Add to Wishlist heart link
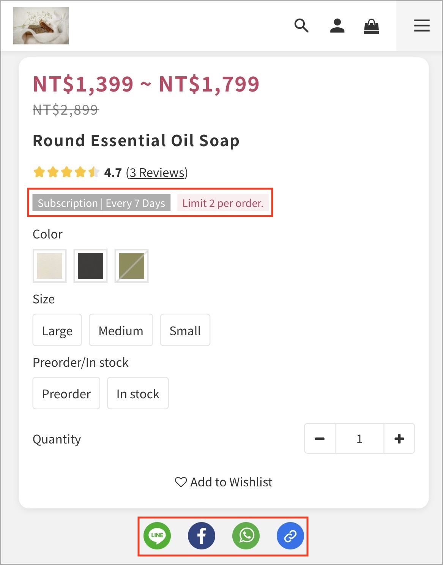The height and width of the screenshot is (565, 443). coord(224,482)
